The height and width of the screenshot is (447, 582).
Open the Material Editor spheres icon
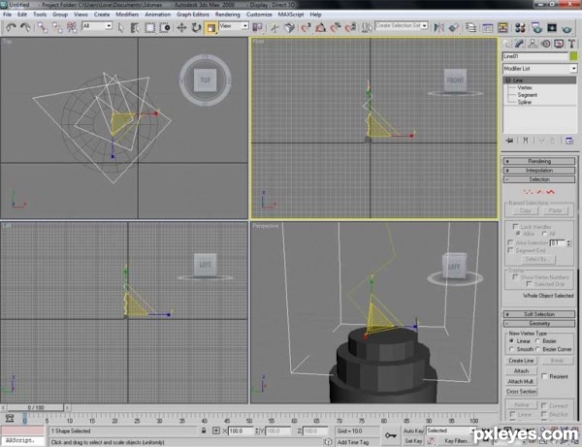[520, 28]
